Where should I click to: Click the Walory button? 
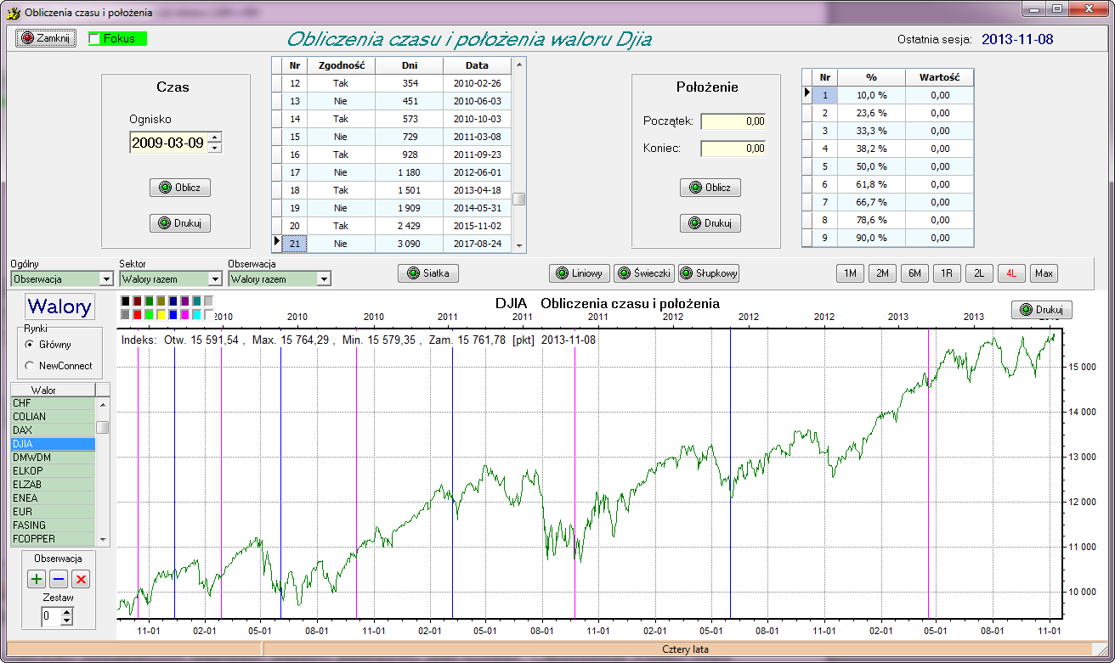[x=59, y=306]
